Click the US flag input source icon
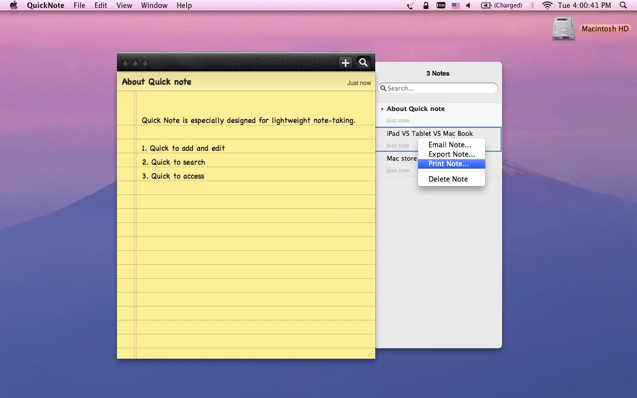The width and height of the screenshot is (637, 398). 455,5
